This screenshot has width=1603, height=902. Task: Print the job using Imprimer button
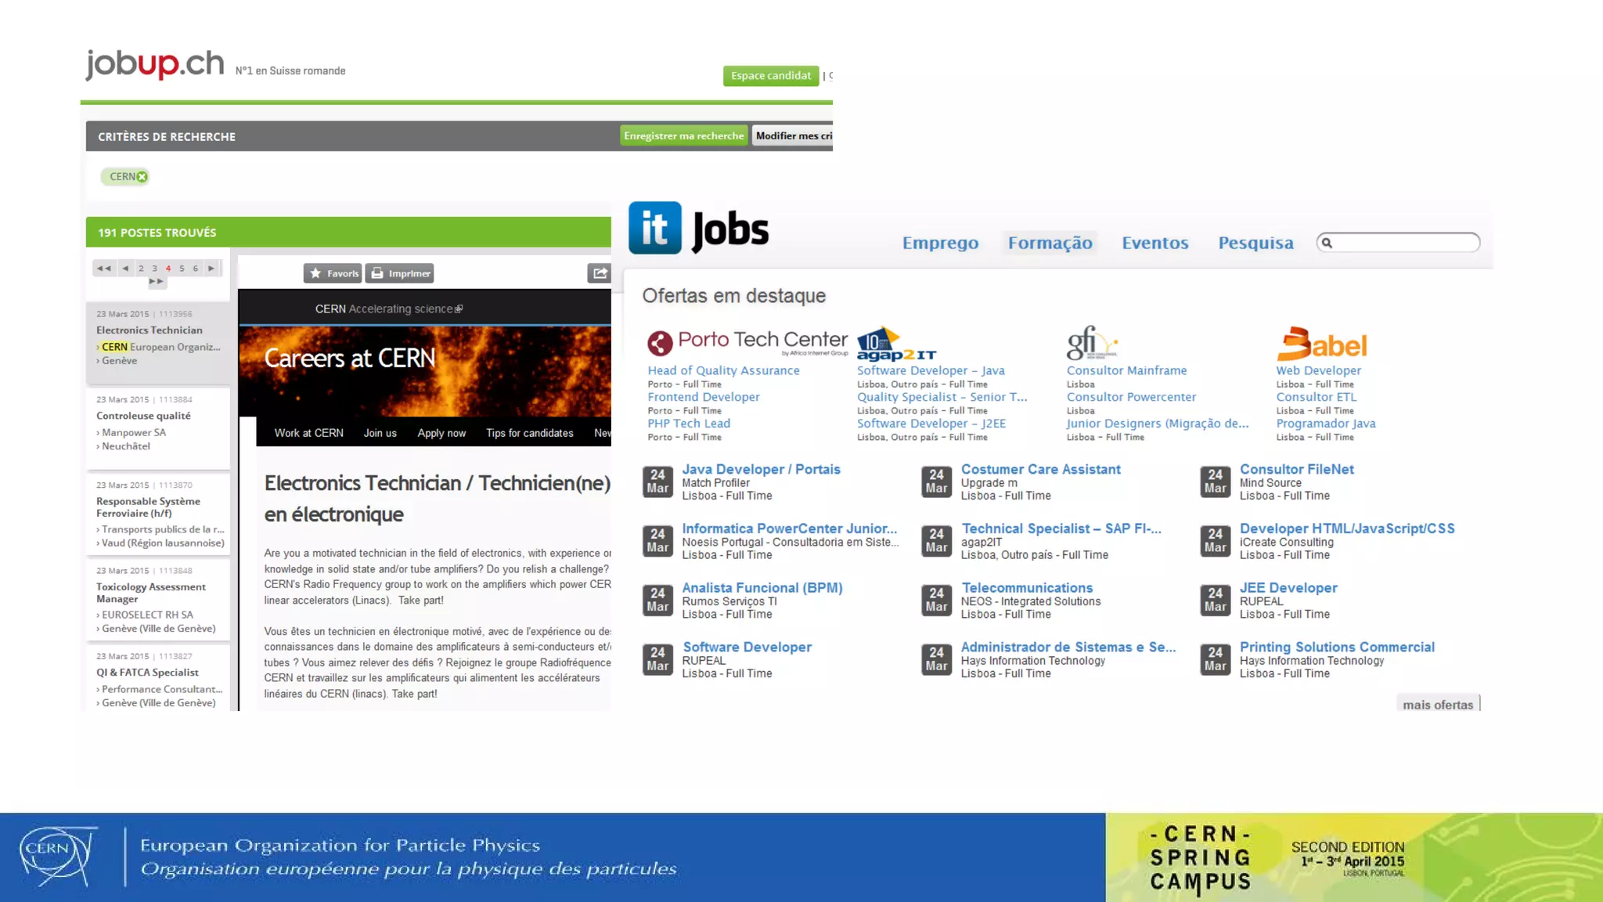point(400,273)
